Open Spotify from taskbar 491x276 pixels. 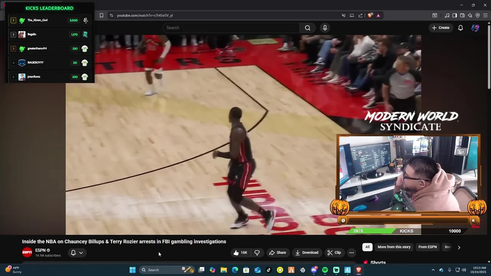[325, 270]
